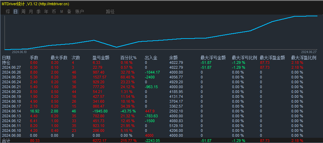Select the M tab
323x143 pixels.
[x=62, y=12]
